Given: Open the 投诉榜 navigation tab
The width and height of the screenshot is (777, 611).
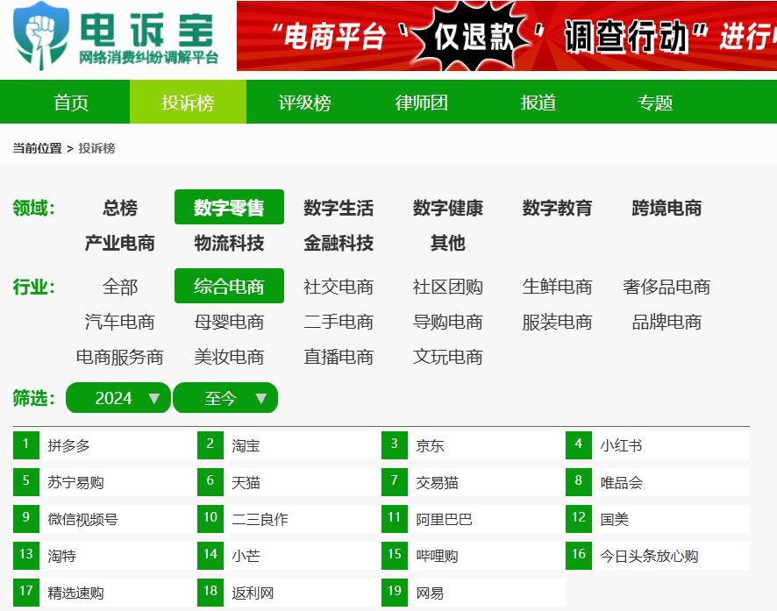Looking at the screenshot, I should click(188, 103).
